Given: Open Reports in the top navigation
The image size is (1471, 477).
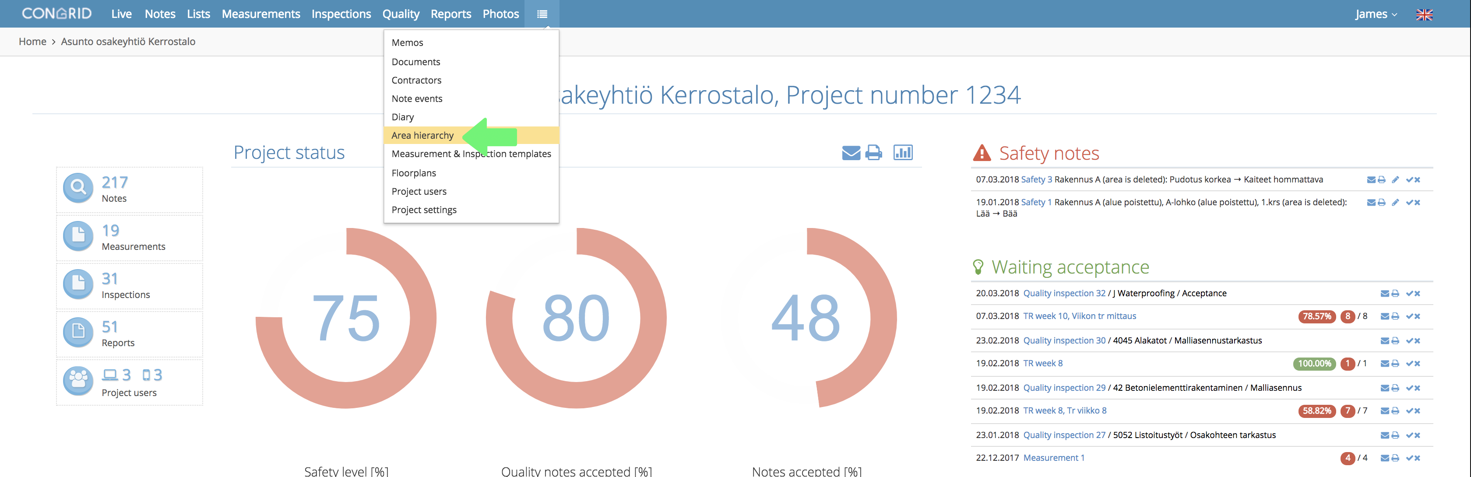Looking at the screenshot, I should point(450,14).
